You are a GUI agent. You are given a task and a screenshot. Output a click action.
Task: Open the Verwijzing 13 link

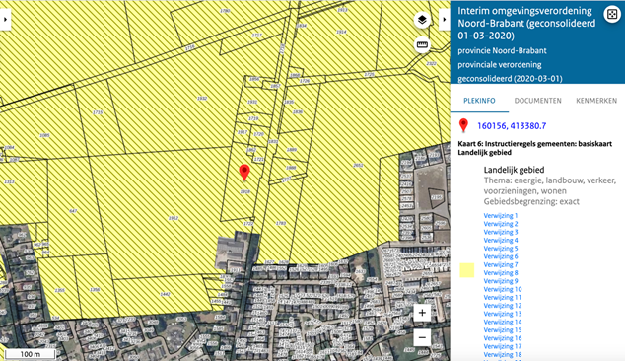coord(503,314)
